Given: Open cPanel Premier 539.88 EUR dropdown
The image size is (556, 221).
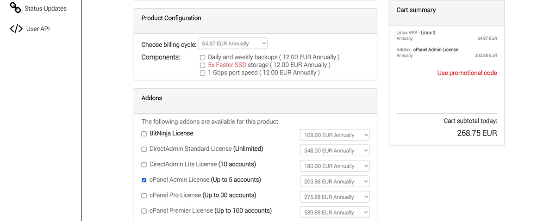Looking at the screenshot, I should tap(335, 212).
